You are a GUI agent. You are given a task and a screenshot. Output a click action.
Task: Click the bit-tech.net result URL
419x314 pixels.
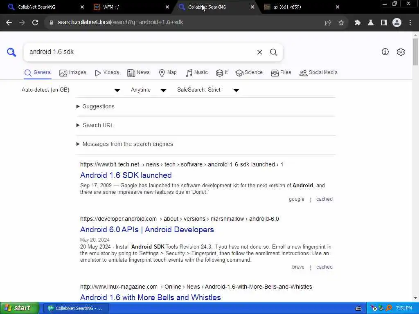point(182,164)
